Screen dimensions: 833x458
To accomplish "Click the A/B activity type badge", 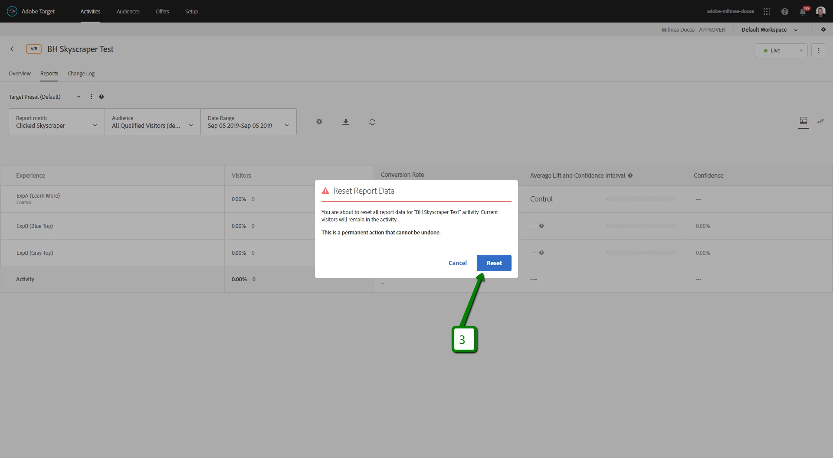I will tap(34, 49).
